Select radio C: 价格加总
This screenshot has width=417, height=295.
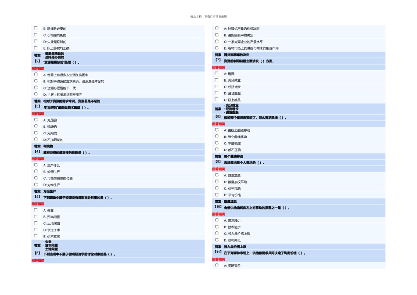(217, 188)
